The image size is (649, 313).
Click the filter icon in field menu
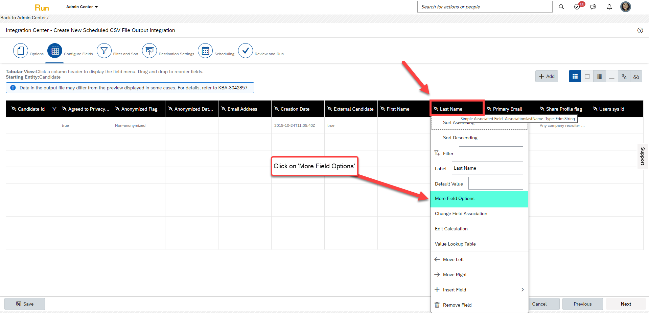click(x=437, y=153)
